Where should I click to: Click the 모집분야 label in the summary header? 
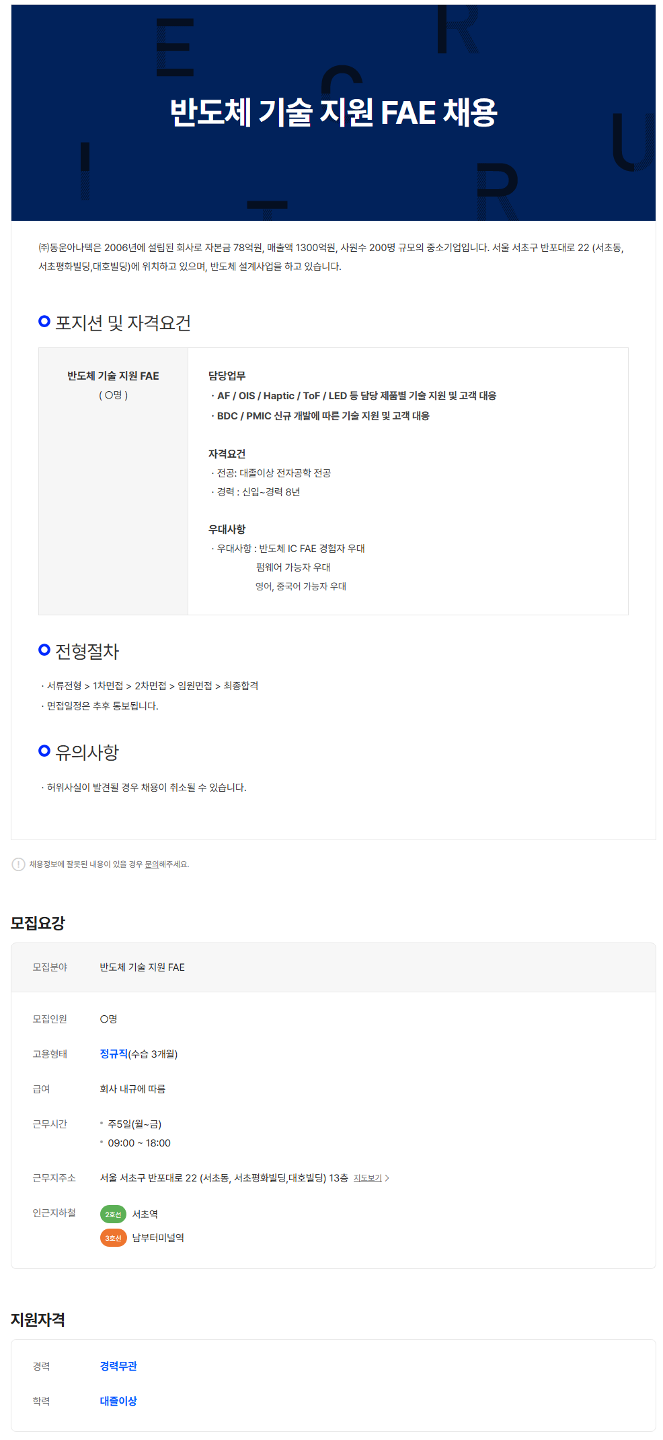click(50, 967)
